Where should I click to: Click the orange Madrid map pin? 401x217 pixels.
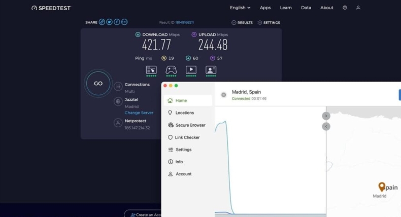coord(382,187)
